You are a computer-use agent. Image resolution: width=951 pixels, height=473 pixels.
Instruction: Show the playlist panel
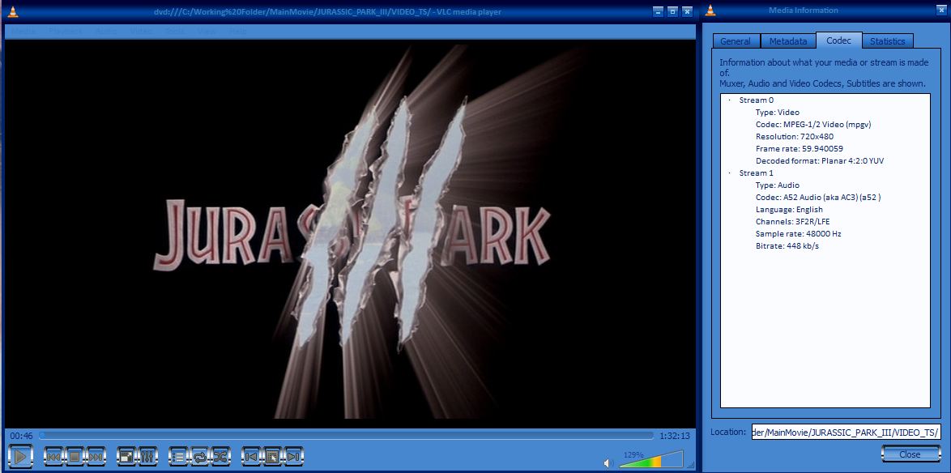point(179,457)
